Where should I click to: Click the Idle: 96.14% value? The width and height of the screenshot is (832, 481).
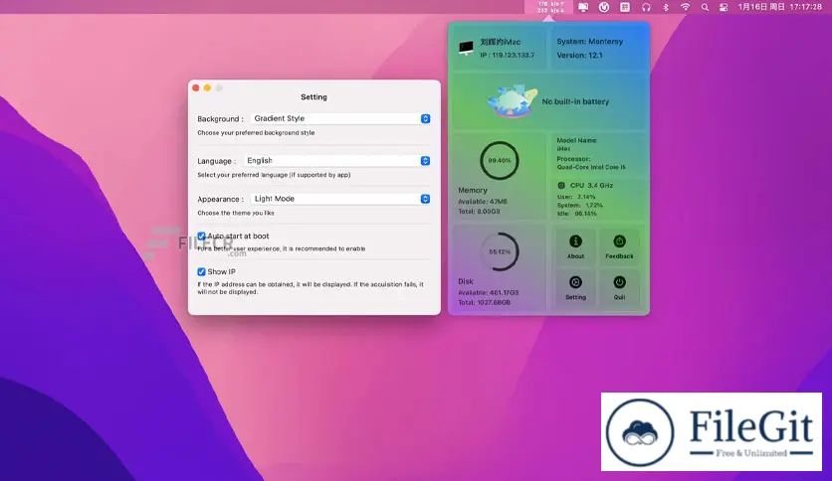(x=577, y=214)
